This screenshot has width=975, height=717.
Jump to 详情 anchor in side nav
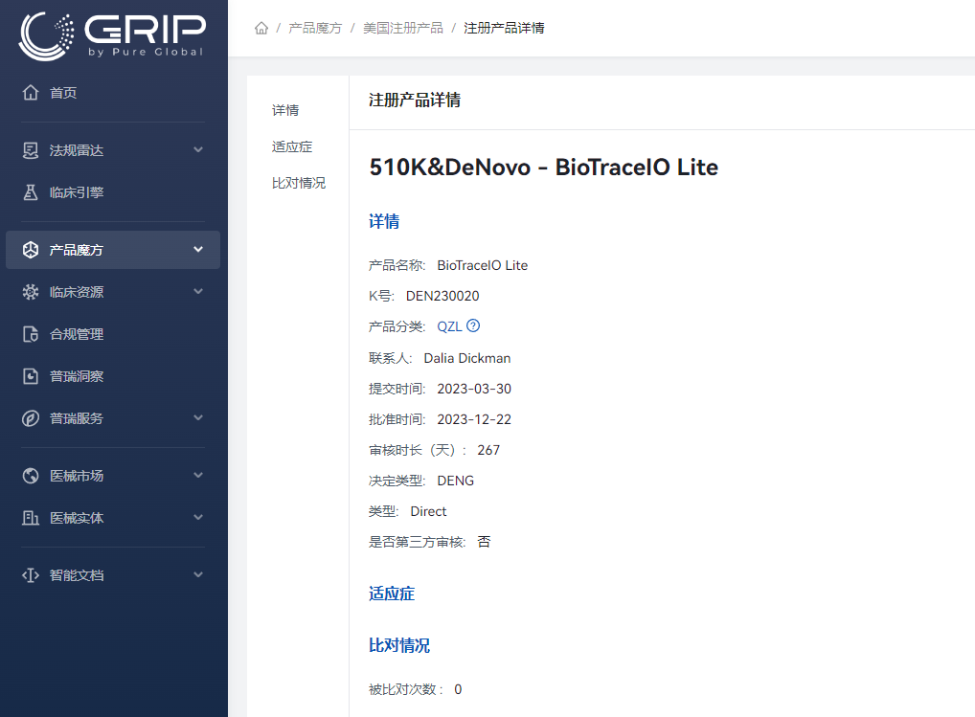pyautogui.click(x=285, y=110)
